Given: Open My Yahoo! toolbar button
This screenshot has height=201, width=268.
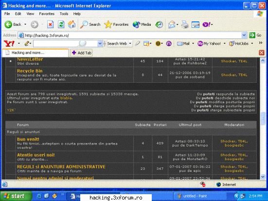Looking at the screenshot, I should point(209,44).
